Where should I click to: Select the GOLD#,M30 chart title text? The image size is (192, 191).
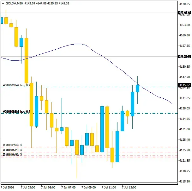coord(14,3)
